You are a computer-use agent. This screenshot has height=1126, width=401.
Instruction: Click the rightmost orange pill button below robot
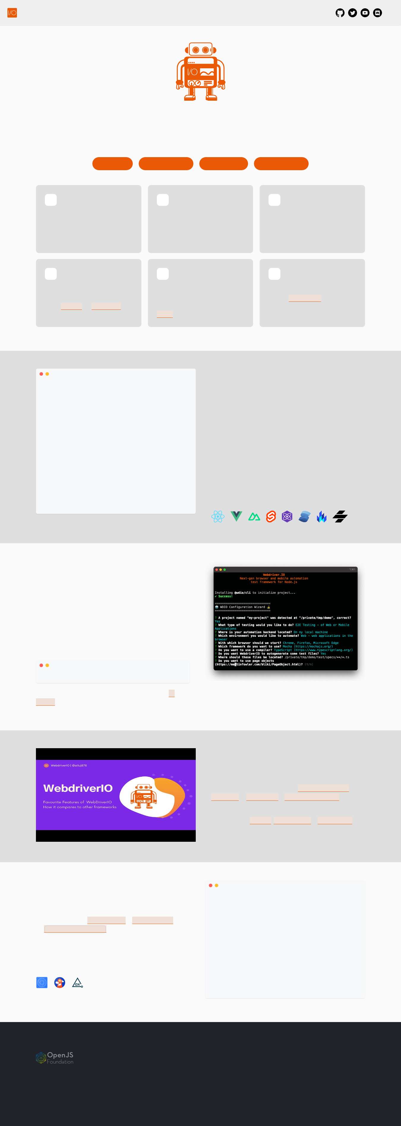click(x=281, y=163)
